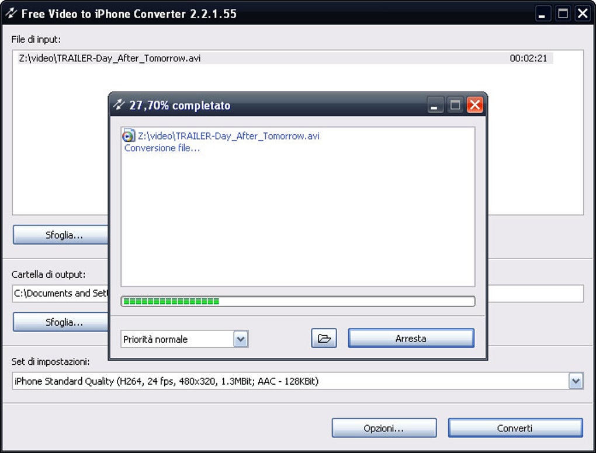Click the Converti button

click(x=515, y=428)
